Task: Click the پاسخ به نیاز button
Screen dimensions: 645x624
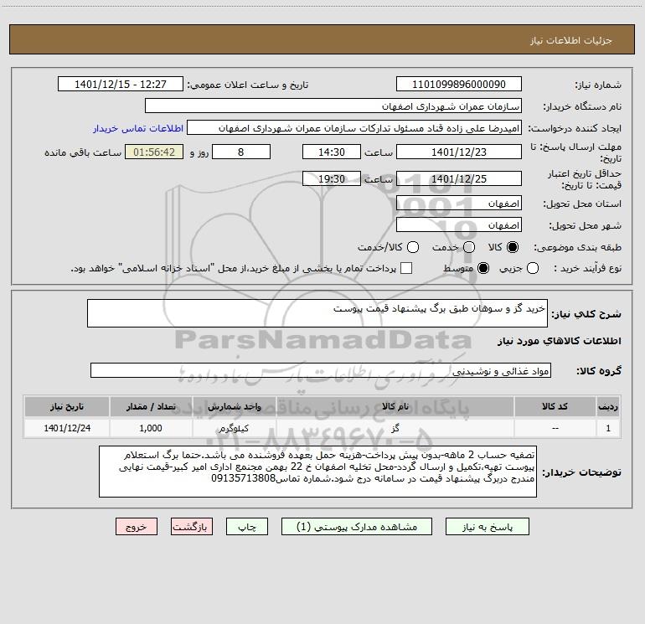Action: tap(487, 527)
